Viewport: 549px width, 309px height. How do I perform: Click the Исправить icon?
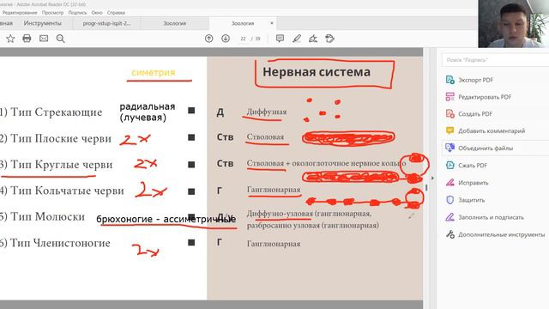[x=449, y=183]
